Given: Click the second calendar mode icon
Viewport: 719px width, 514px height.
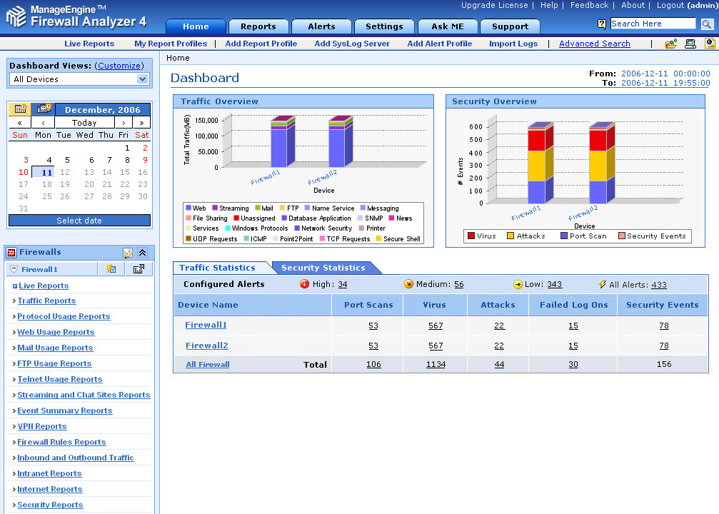Looking at the screenshot, I should 44,109.
